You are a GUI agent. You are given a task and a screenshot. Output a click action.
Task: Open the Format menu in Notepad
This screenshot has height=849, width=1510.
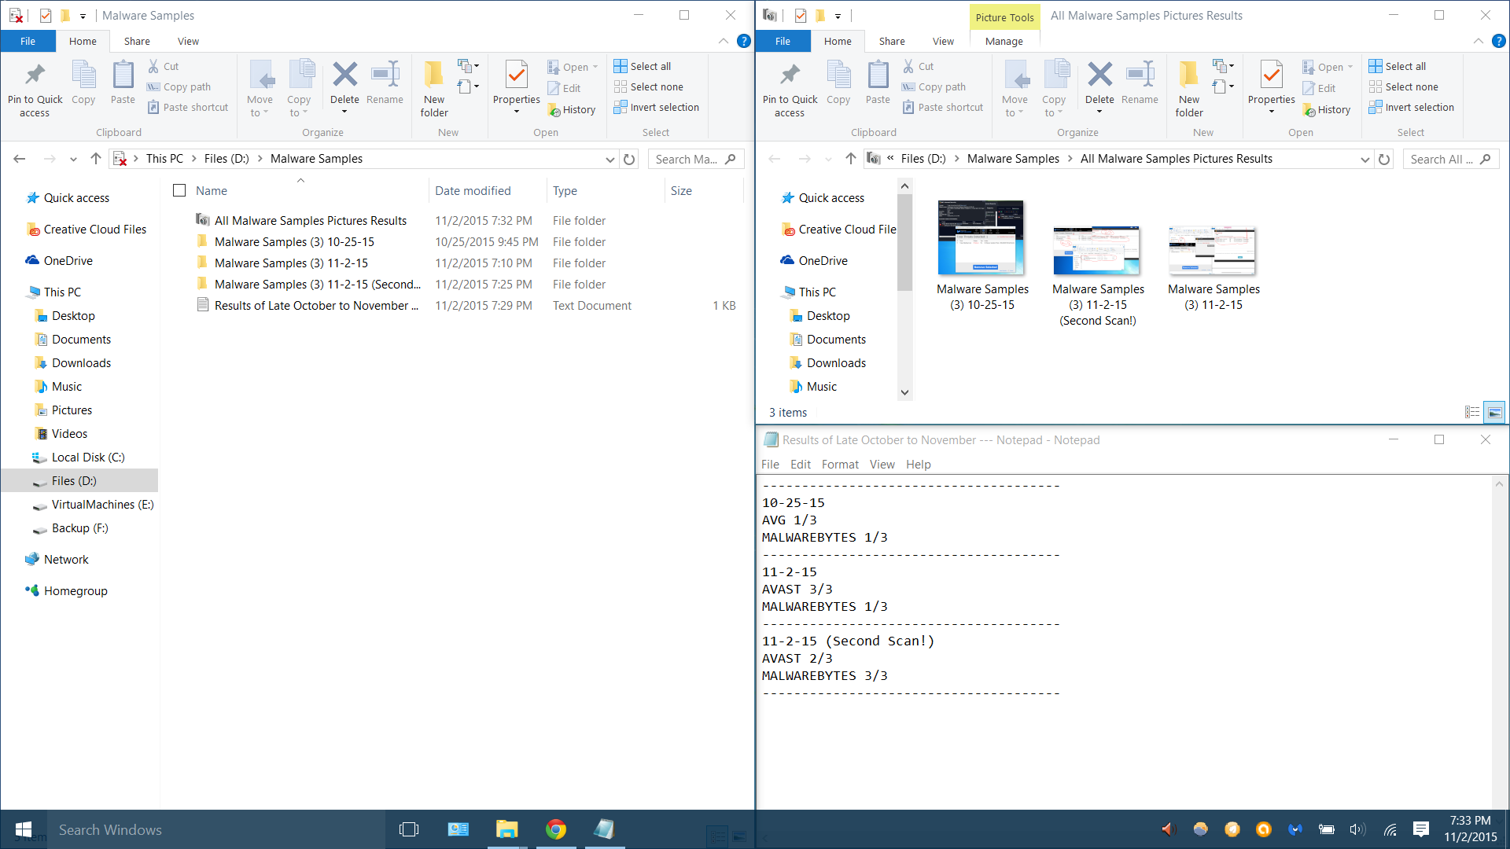coord(839,465)
